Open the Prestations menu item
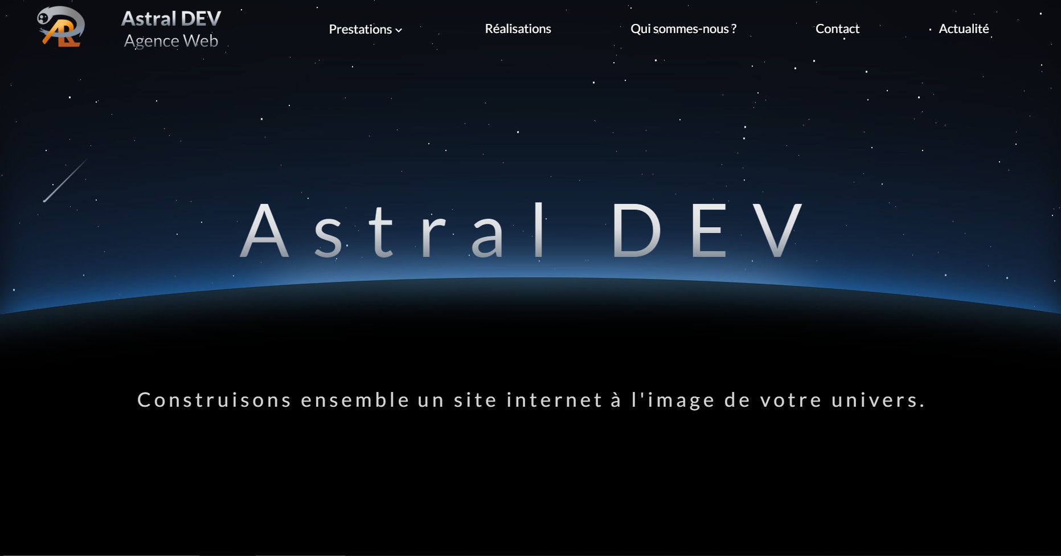The height and width of the screenshot is (556, 1061). 361,29
